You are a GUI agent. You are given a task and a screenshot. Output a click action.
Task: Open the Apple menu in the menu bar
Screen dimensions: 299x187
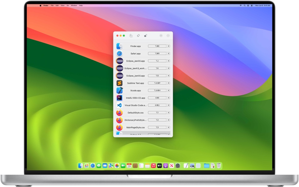tap(40, 6)
